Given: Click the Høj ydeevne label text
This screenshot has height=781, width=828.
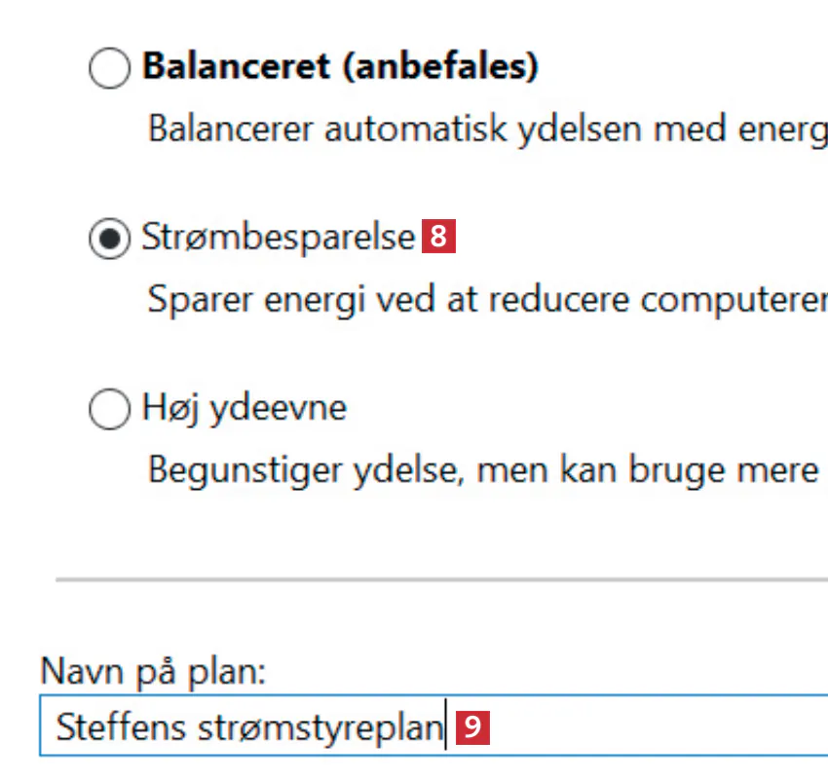Looking at the screenshot, I should point(244,408).
